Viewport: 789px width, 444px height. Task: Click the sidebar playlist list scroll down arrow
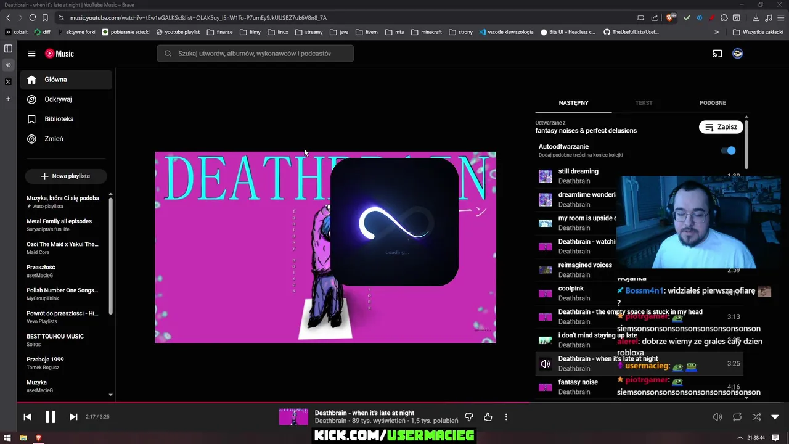pos(110,395)
